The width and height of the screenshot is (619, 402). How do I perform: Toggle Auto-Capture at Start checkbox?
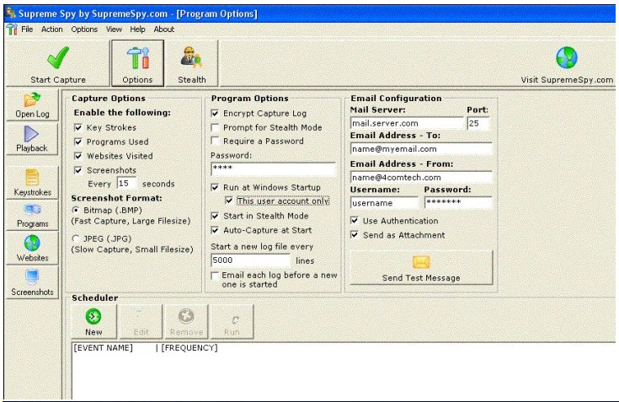pos(215,230)
